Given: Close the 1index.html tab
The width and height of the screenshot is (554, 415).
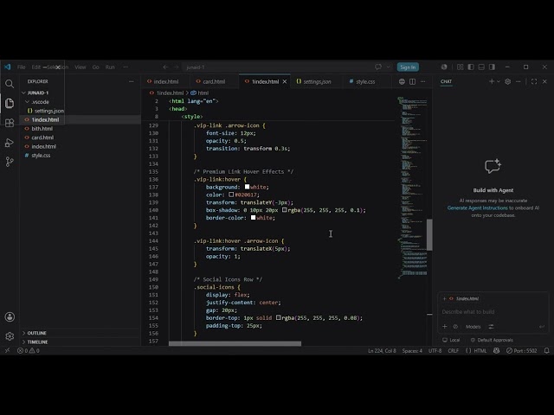Looking at the screenshot, I should coord(285,81).
